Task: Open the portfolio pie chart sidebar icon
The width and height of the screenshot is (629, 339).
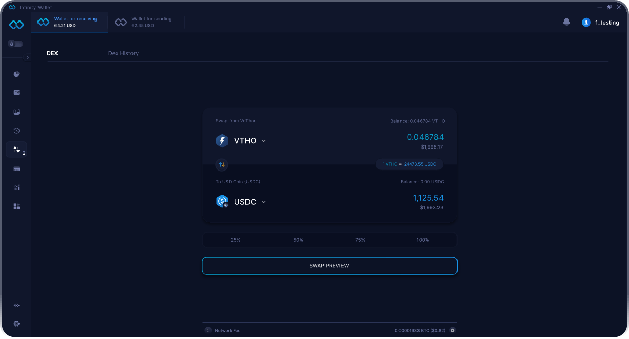Action: (16, 74)
